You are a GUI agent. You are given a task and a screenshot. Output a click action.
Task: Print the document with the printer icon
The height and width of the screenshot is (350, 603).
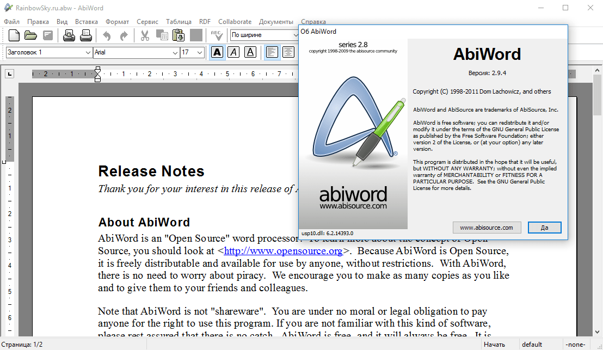(x=86, y=35)
